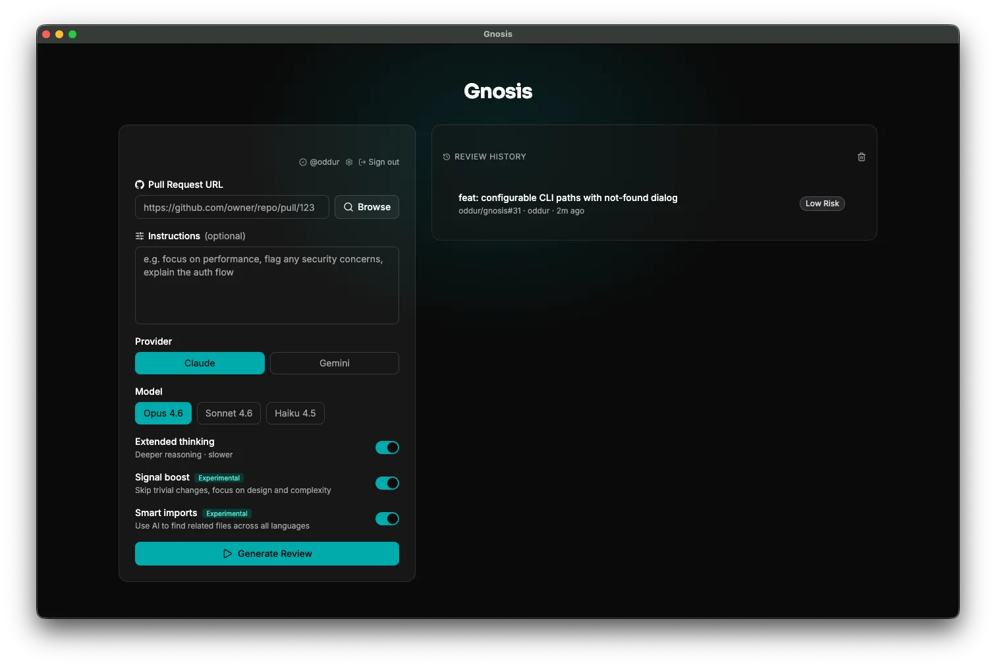Toggle the Smart imports switch
996x667 pixels.
(x=387, y=519)
